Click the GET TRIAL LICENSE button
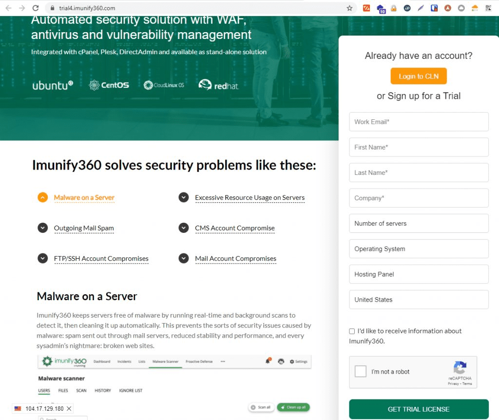The width and height of the screenshot is (499, 420). tap(419, 409)
